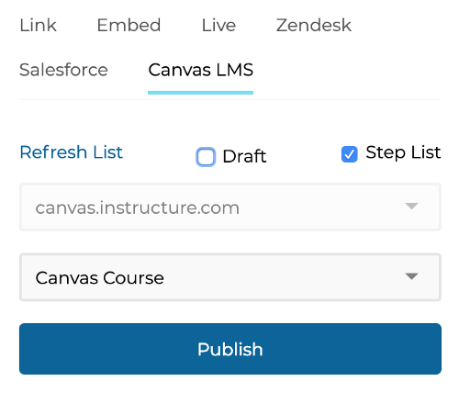This screenshot has width=459, height=415.
Task: Open the Embed tab
Action: tap(129, 25)
